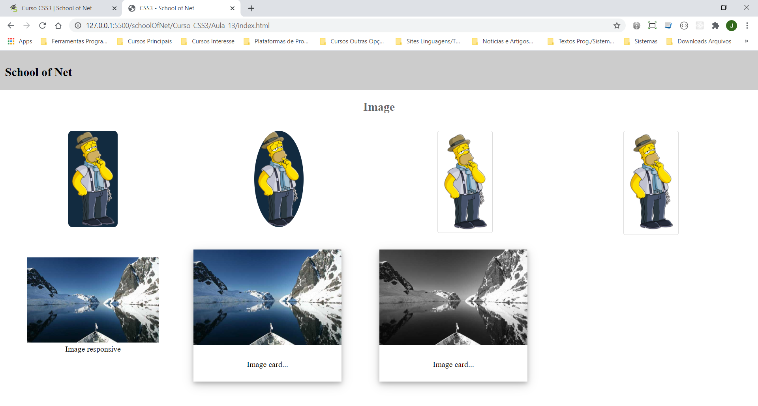Open Sites Linguagens/T... bookmark folder
The height and width of the screenshot is (406, 758).
(428, 41)
